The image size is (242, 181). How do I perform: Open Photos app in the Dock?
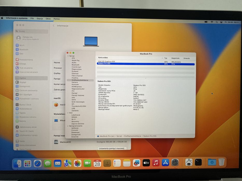point(78,163)
